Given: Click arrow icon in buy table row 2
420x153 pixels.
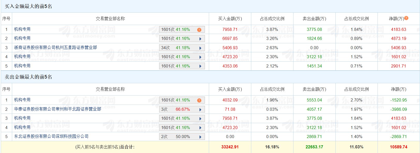Looking at the screenshot, I should point(200,39).
